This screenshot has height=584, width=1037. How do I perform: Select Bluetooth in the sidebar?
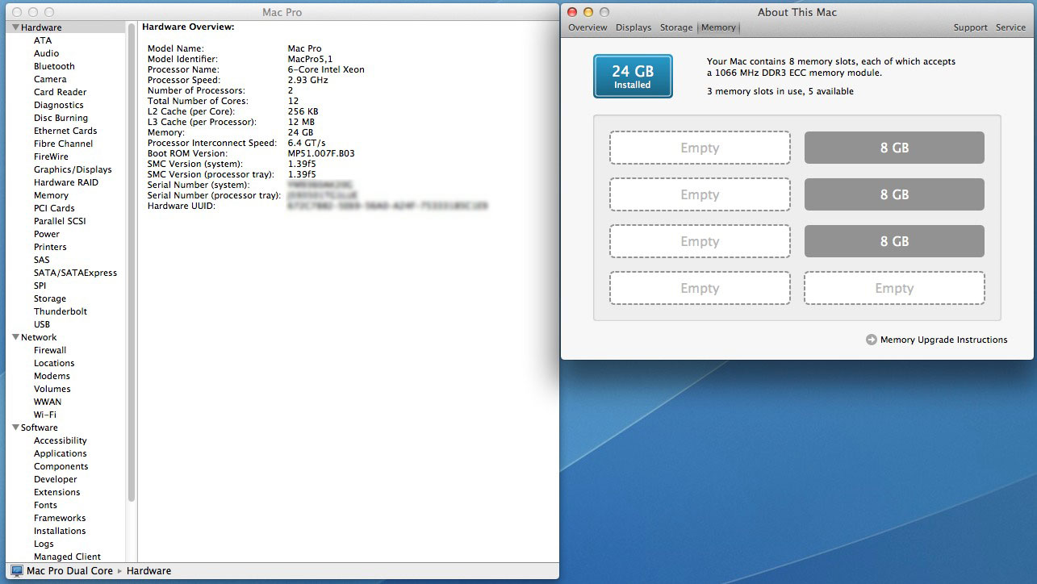tap(54, 66)
